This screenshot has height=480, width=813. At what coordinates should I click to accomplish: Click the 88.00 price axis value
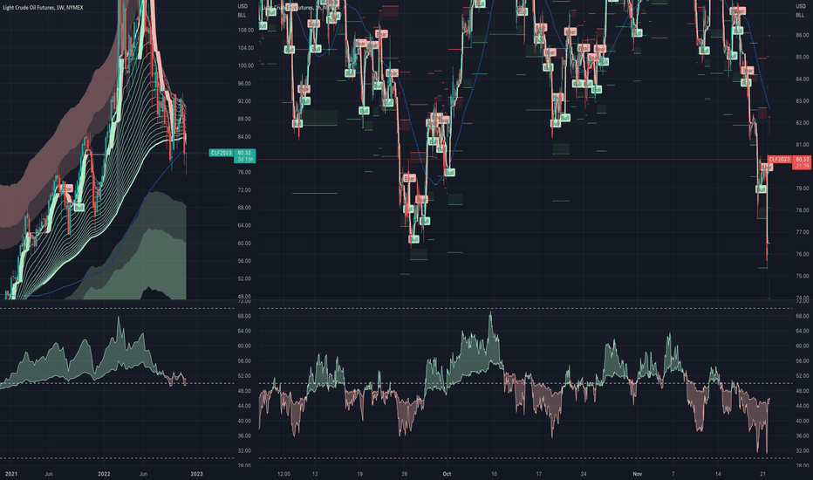(x=244, y=119)
